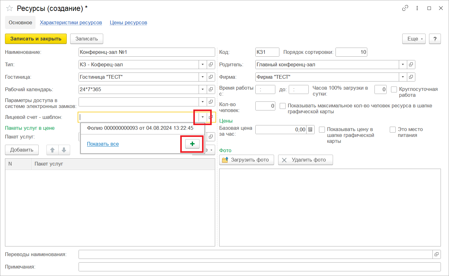Click Добавить service package button

pos(22,150)
